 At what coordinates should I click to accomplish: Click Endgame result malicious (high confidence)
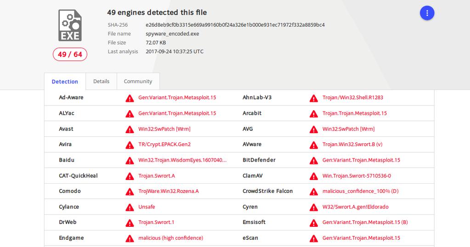(170, 238)
